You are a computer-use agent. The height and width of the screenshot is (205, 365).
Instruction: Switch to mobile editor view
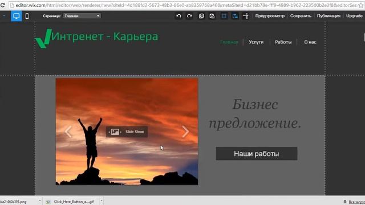coord(27,16)
